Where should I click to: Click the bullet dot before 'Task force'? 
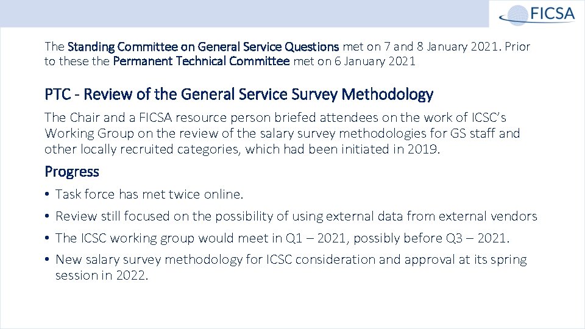click(x=47, y=195)
